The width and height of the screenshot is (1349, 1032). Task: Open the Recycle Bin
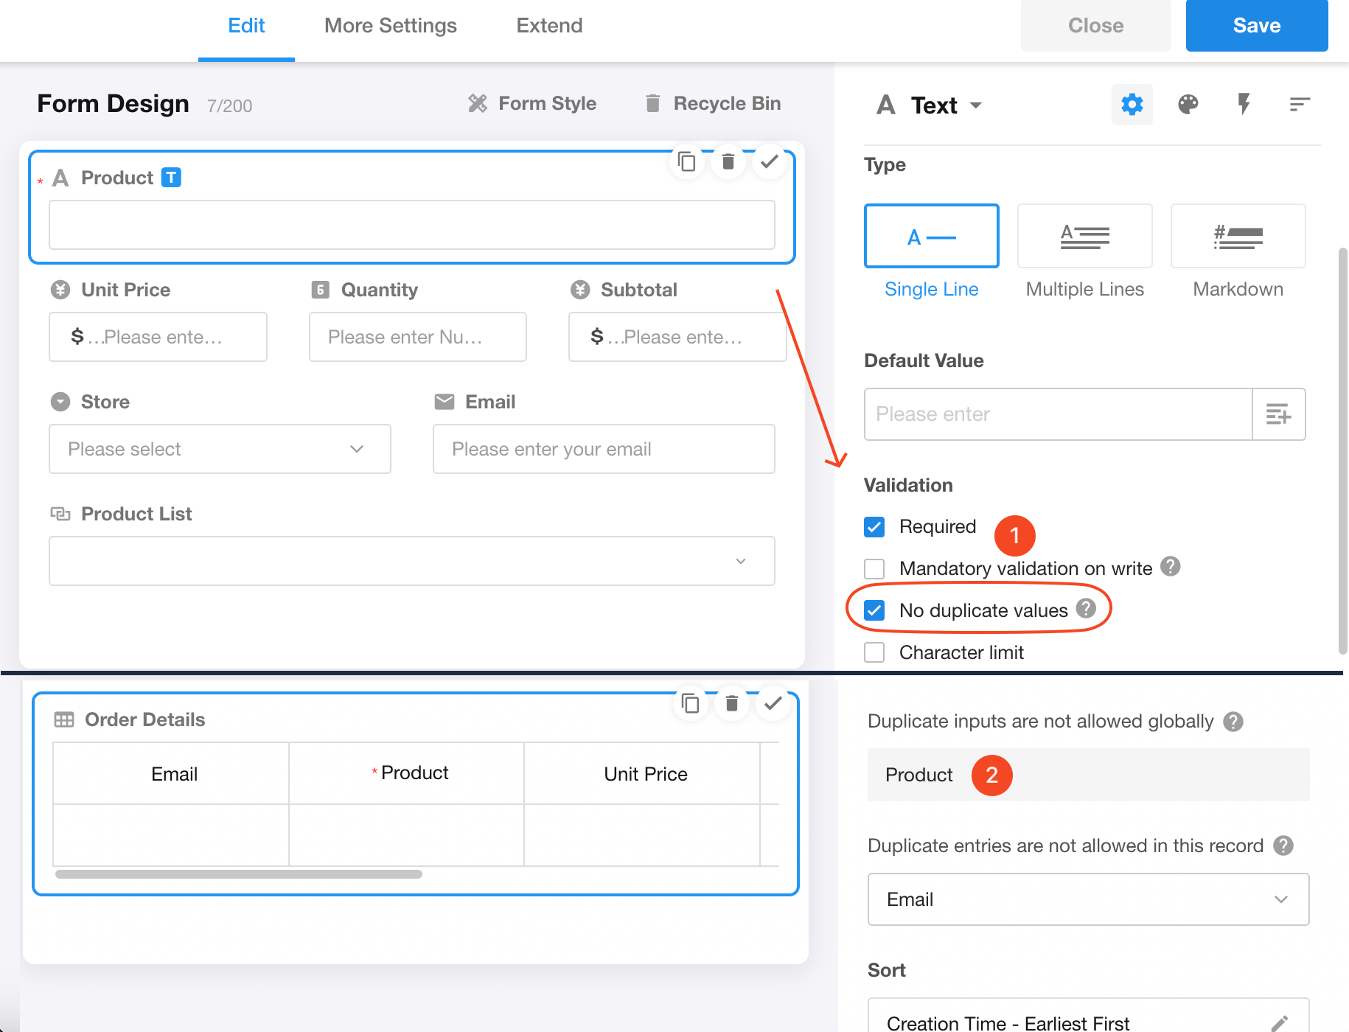[713, 104]
